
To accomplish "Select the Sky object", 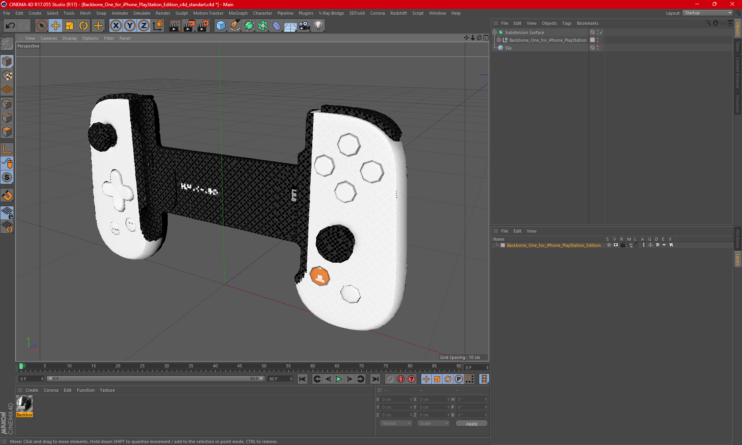I will (x=508, y=48).
